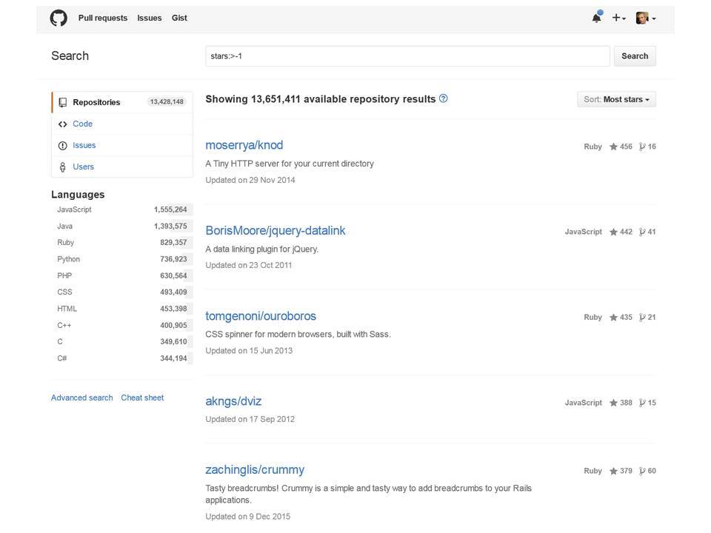Screen dimensions: 711x533
Task: Click the Repositories book icon
Action: pyautogui.click(x=62, y=102)
